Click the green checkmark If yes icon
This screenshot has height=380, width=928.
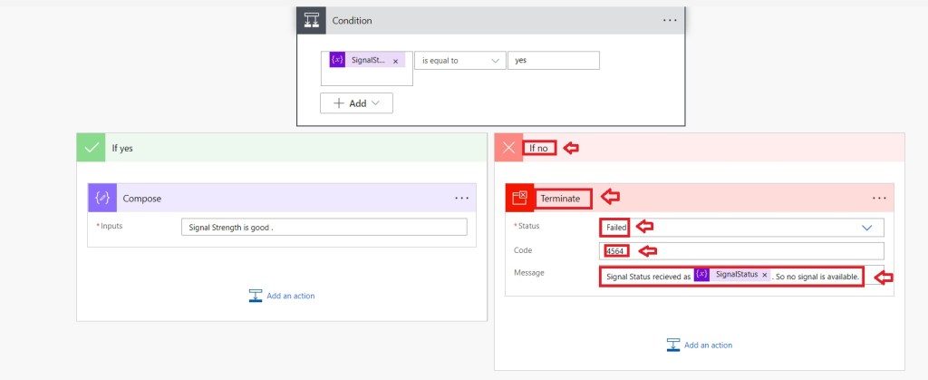point(91,148)
